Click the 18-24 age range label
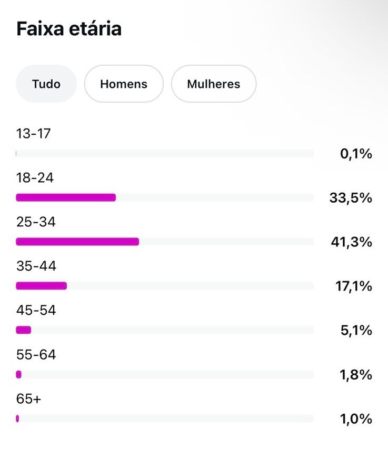The width and height of the screenshot is (388, 458). click(35, 178)
